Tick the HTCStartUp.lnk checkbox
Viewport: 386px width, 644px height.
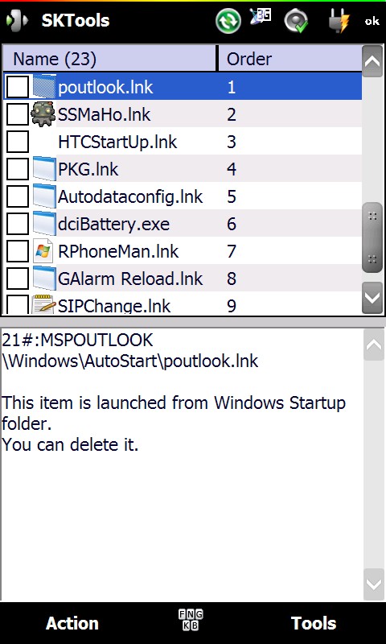(x=18, y=142)
